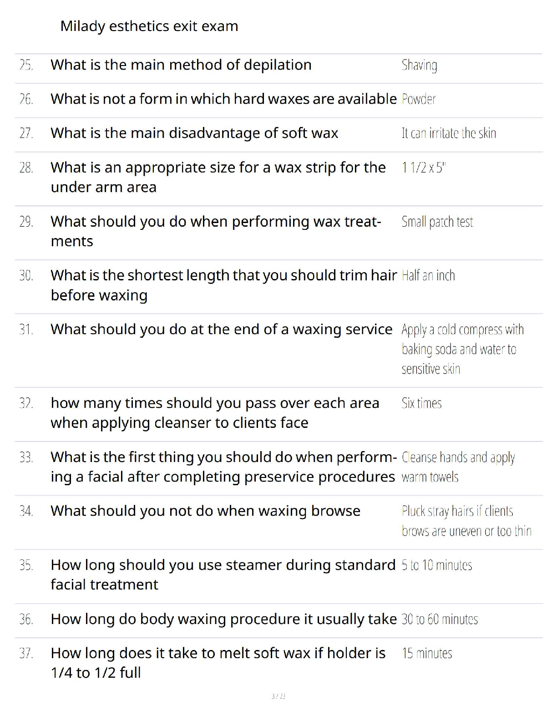557x721 pixels.
Task: Click the 'Cleanse hands and apply warm towels' answer
Action: (x=458, y=467)
